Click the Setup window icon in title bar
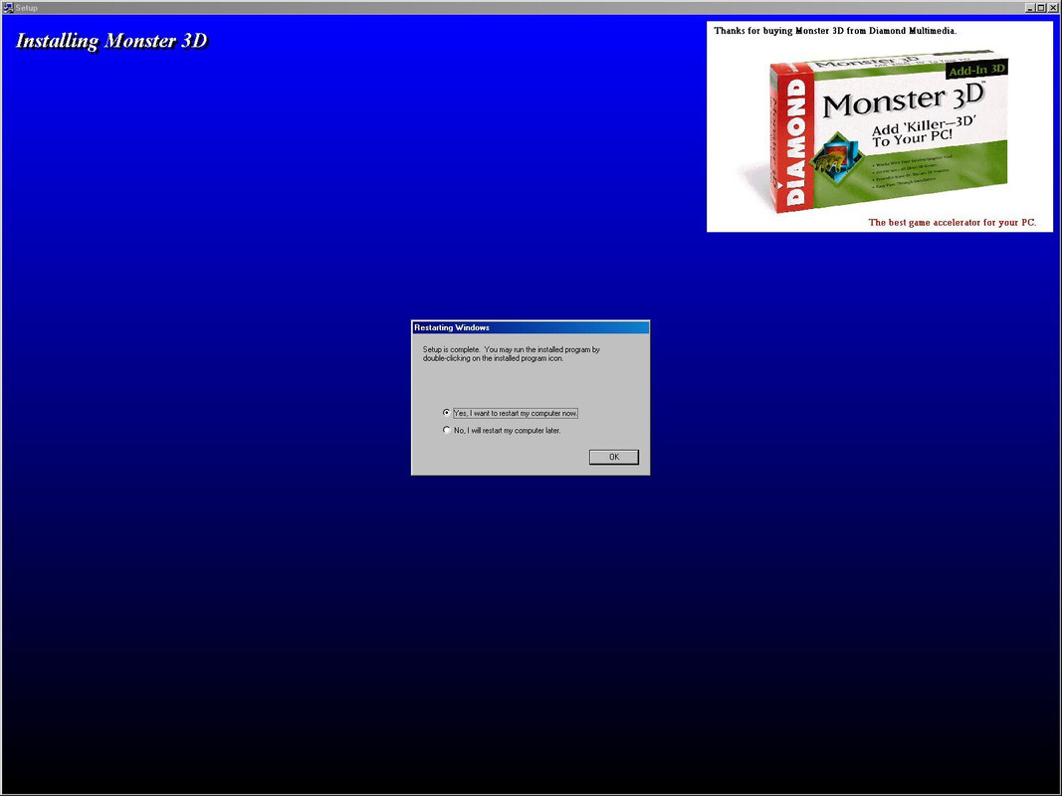 point(8,7)
